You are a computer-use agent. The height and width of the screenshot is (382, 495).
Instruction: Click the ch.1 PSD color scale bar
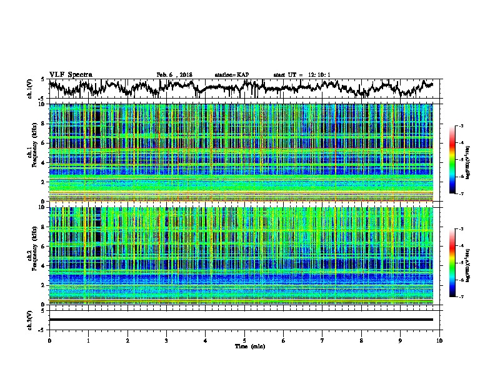[x=452, y=160]
